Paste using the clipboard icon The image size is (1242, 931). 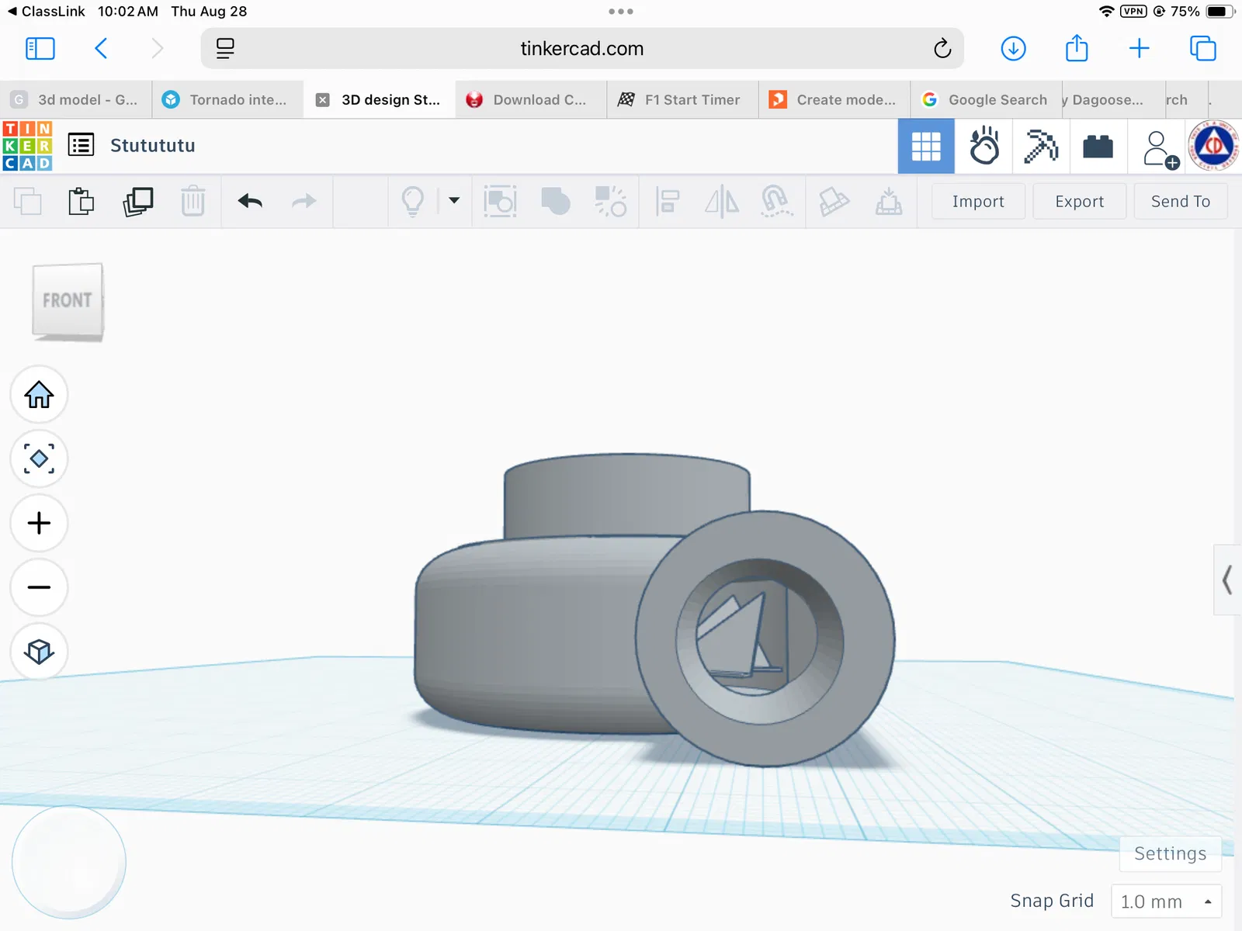(x=82, y=202)
